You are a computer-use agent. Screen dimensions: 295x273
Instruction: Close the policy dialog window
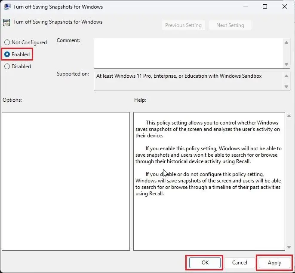point(285,6)
